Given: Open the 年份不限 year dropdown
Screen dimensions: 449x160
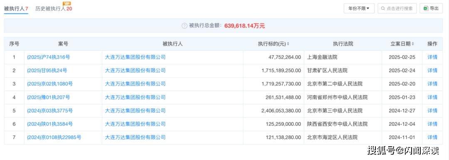Looking at the screenshot, I should [x=359, y=9].
